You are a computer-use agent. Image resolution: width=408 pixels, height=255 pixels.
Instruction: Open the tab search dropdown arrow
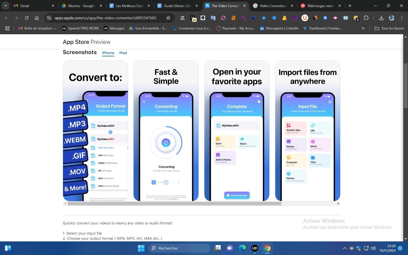(5, 6)
